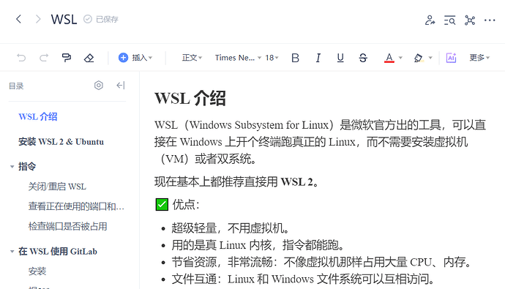Image resolution: width=505 pixels, height=289 pixels.
Task: Open outline settings hexagon icon
Action: [x=99, y=86]
